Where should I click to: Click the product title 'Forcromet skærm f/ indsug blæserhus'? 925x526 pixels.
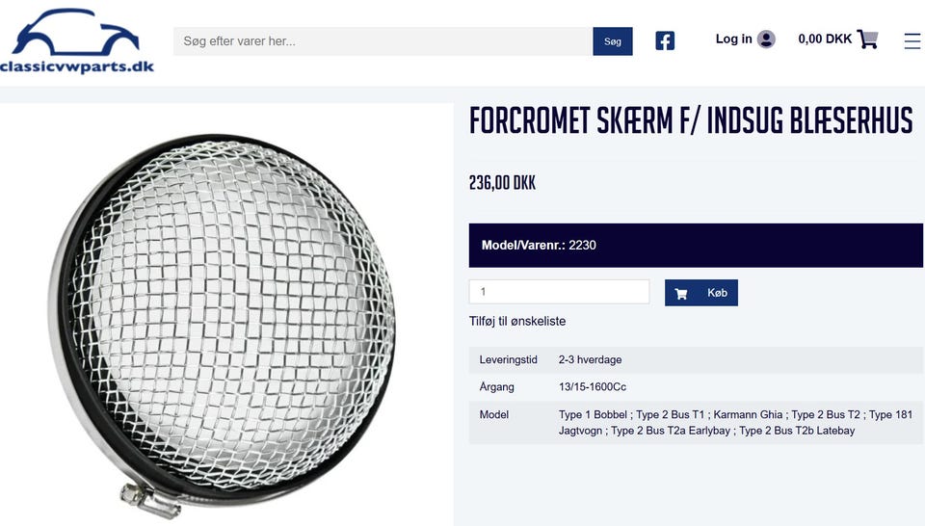[690, 122]
